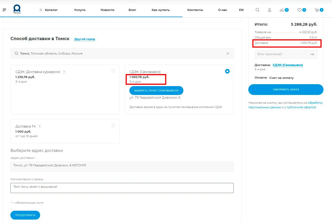Screen dimensions: 332x223
Task: Go to Контакты menu item
Action: pyautogui.click(x=195, y=10)
